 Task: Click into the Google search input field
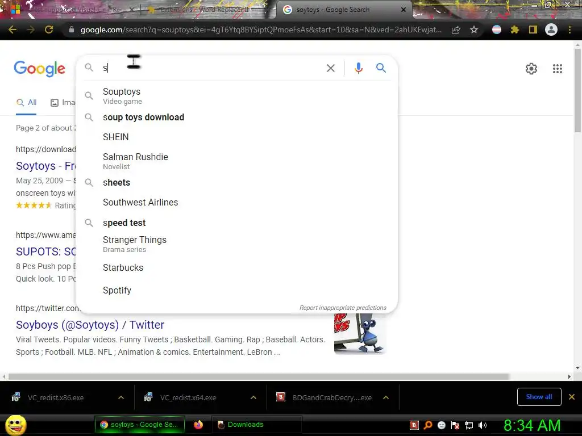click(211, 68)
